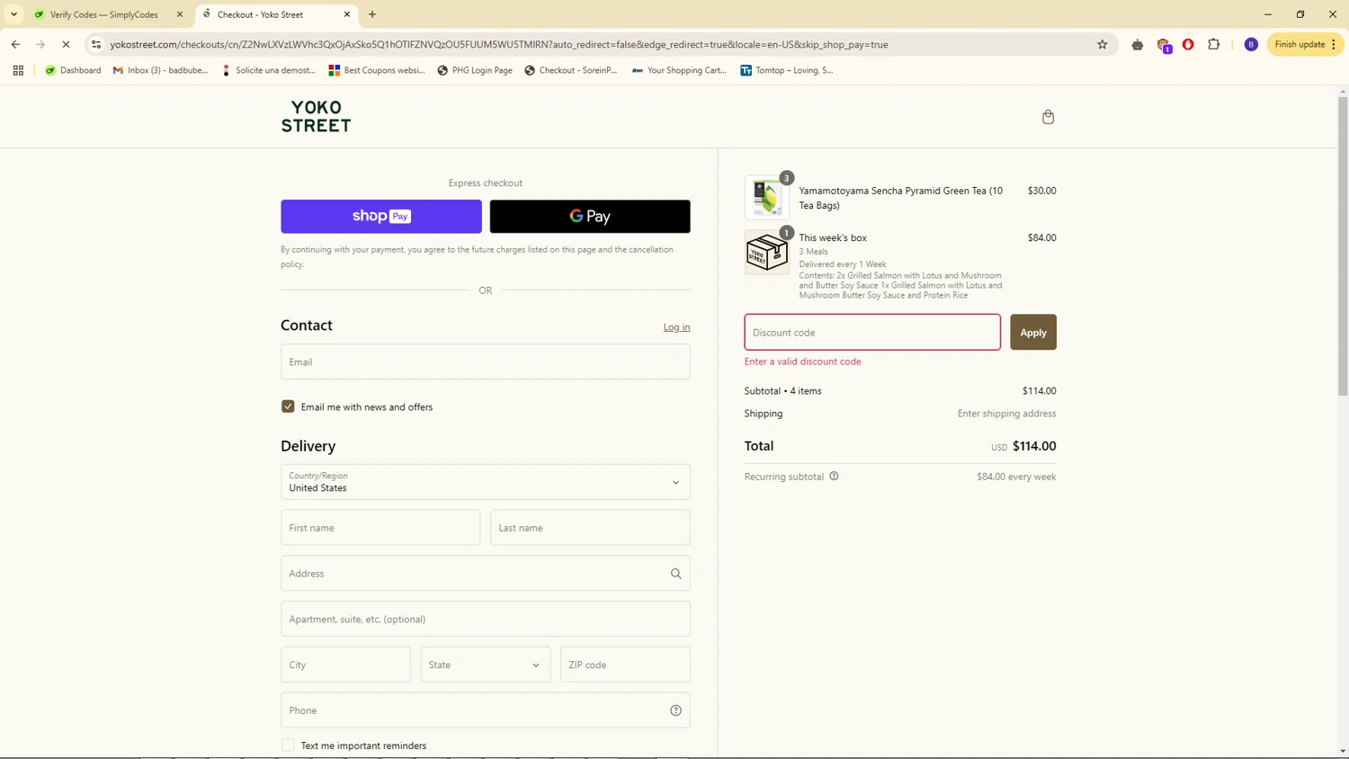Go back to previous page
Image resolution: width=1349 pixels, height=759 pixels.
(15, 44)
